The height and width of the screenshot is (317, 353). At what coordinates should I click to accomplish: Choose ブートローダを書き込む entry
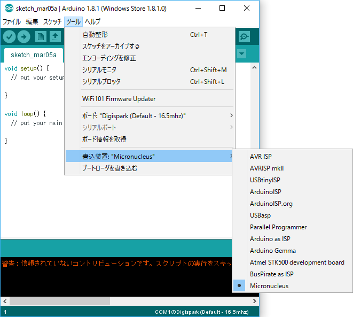pos(149,168)
